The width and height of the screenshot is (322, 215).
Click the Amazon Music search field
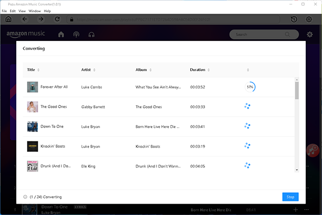tap(264, 35)
